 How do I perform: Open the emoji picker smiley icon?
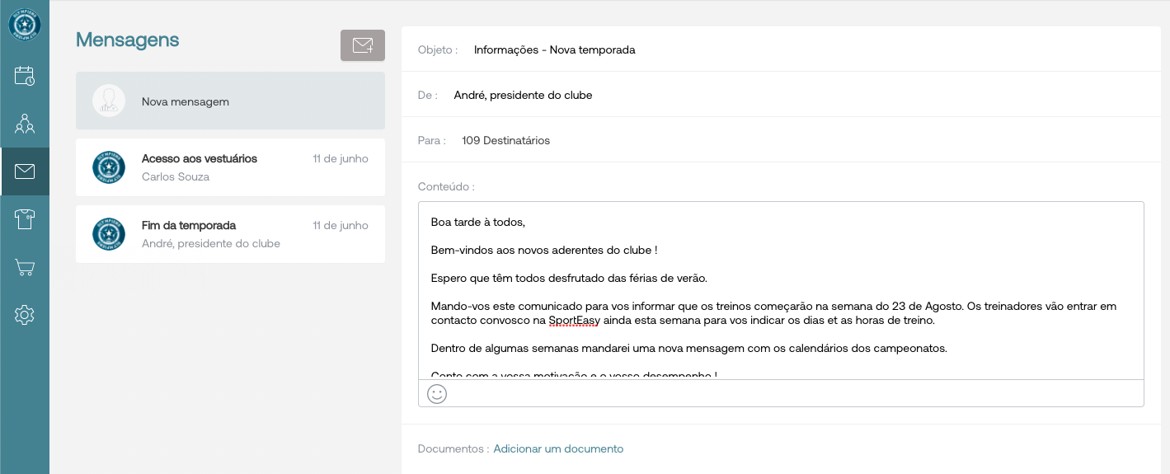(x=437, y=394)
